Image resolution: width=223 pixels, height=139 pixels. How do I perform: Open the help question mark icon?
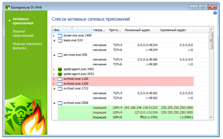click(x=215, y=13)
